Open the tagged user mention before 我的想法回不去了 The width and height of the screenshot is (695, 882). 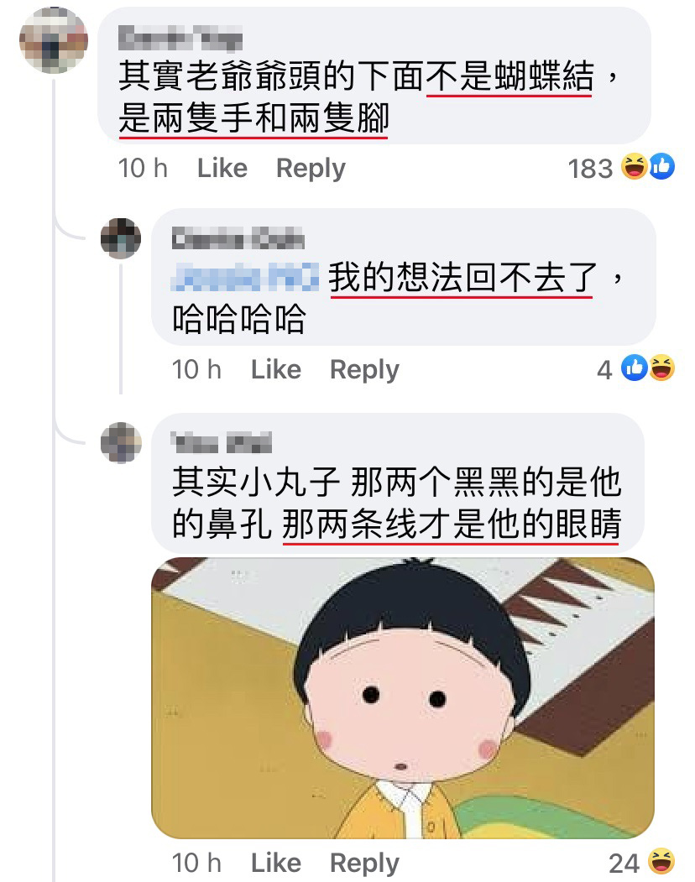[x=245, y=277]
